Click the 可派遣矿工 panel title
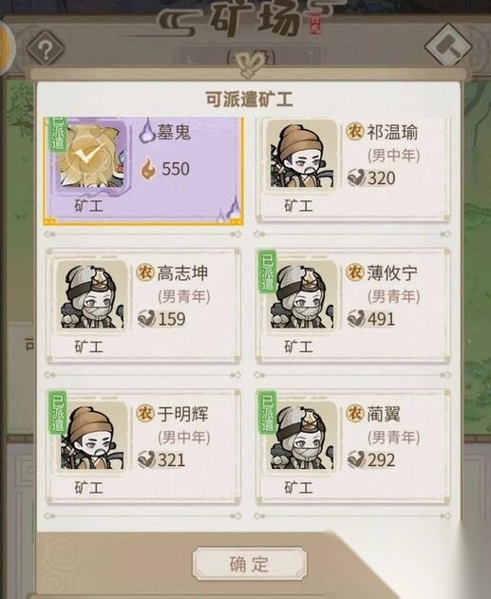Image resolution: width=491 pixels, height=599 pixels. 249,99
